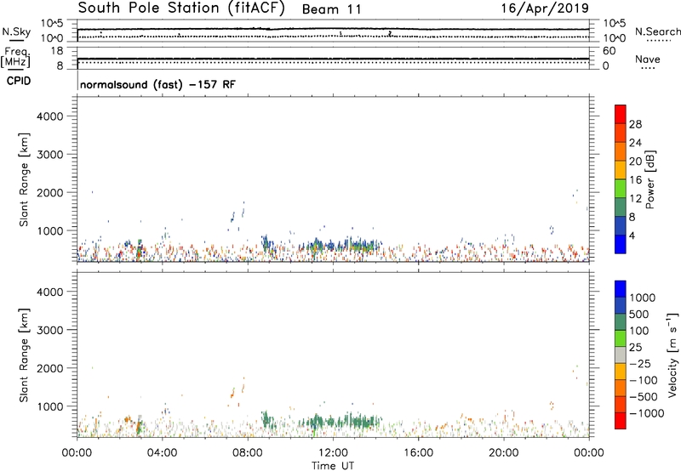The image size is (681, 471).
Task: Click the Power [dB] colorbar label
Action: [650, 179]
